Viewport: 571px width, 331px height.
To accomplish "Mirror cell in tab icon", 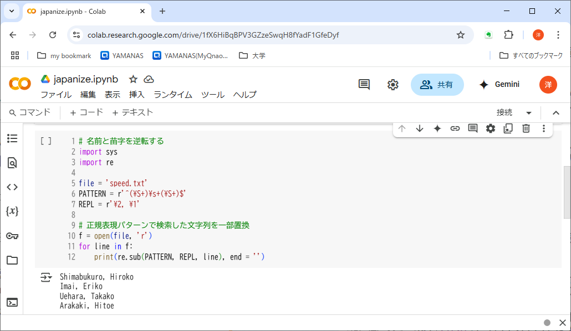I will 508,128.
